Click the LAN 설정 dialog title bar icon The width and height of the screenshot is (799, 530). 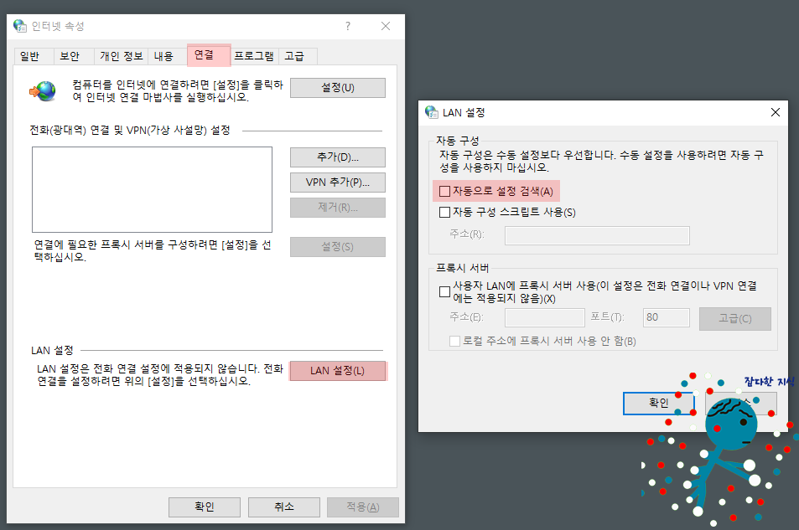[x=430, y=111]
